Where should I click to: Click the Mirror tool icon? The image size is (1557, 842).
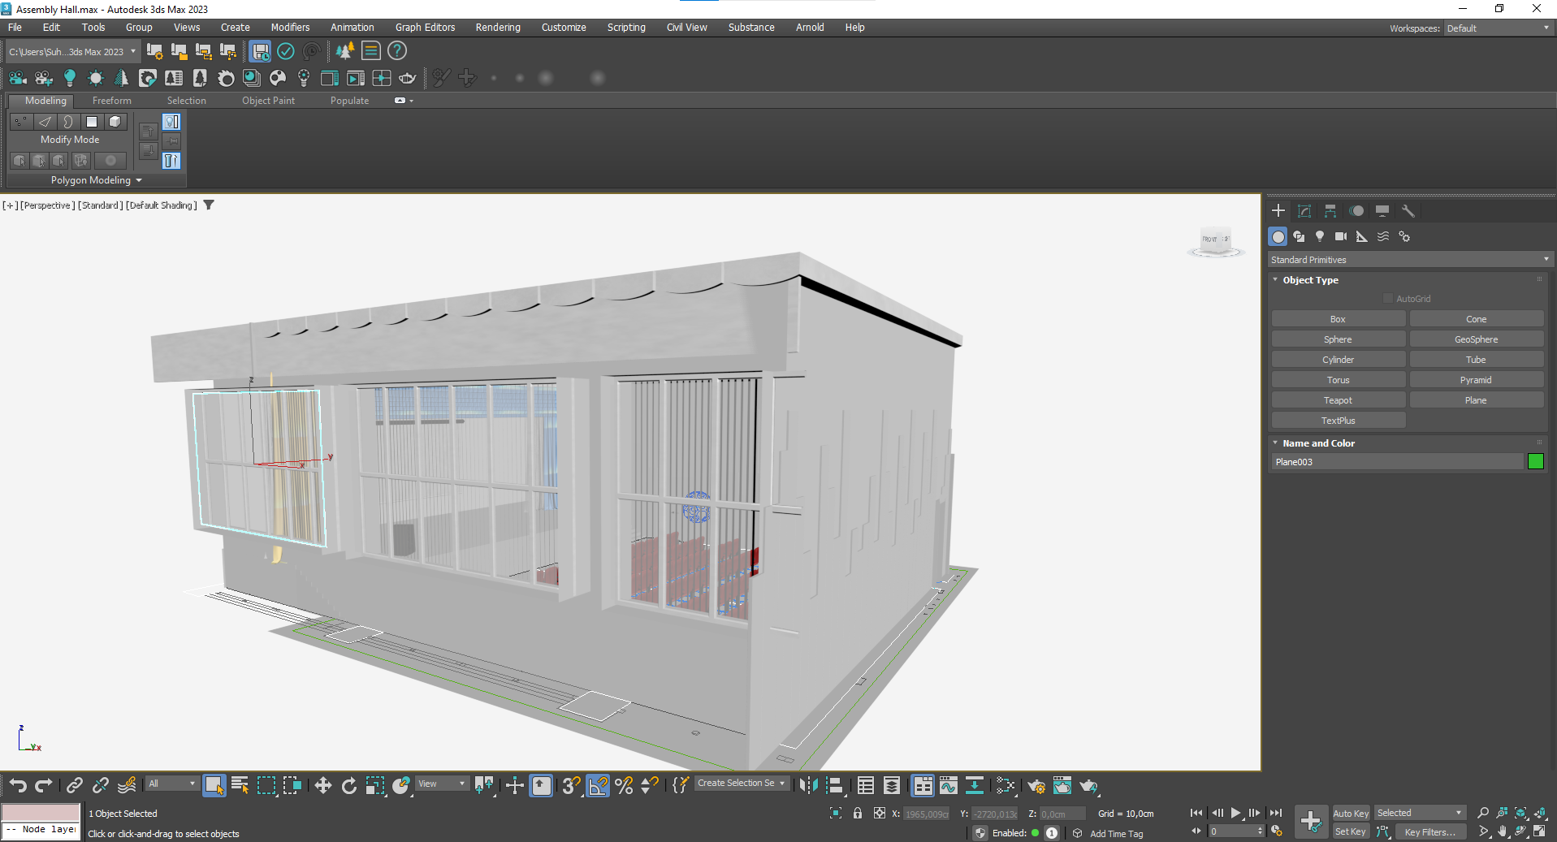coord(808,785)
